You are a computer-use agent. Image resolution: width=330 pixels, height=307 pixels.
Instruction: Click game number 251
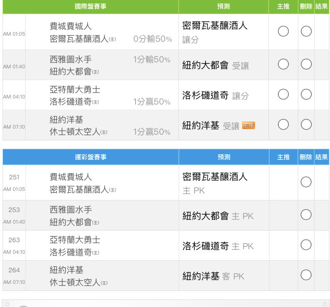click(14, 177)
